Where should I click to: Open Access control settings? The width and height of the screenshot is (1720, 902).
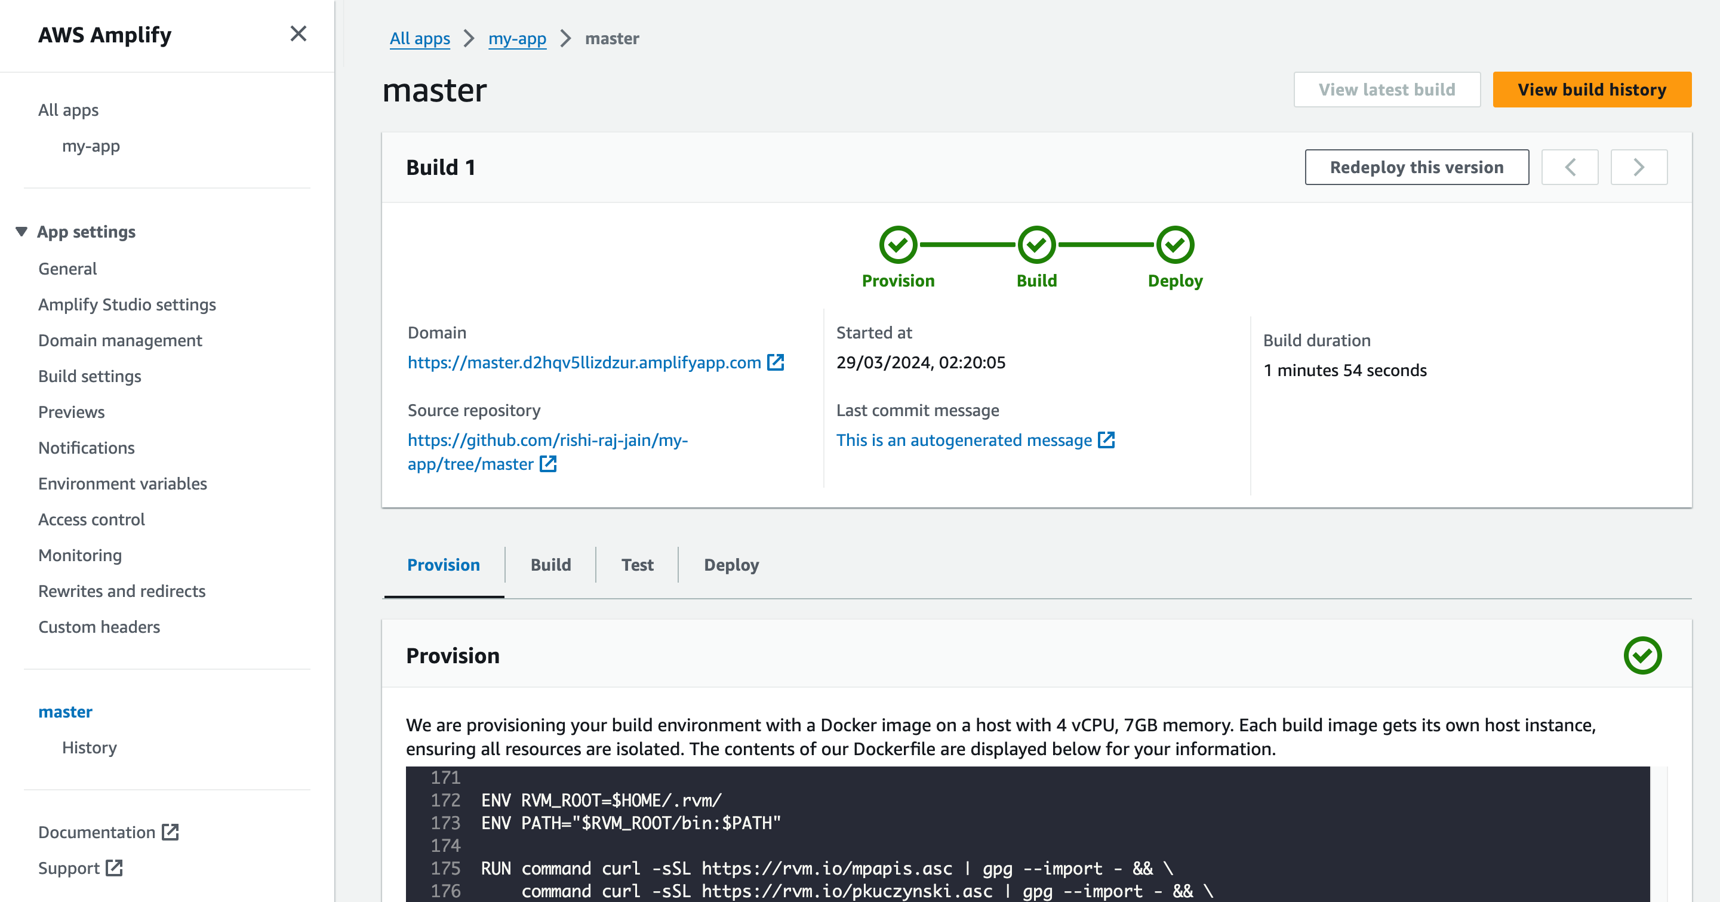pos(91,519)
